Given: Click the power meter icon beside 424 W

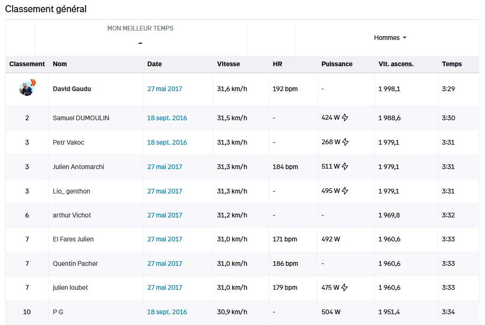Looking at the screenshot, I should point(345,117).
